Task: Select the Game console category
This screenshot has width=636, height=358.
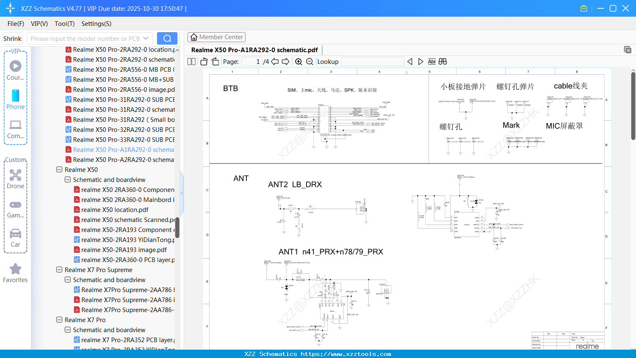Action: point(15,209)
